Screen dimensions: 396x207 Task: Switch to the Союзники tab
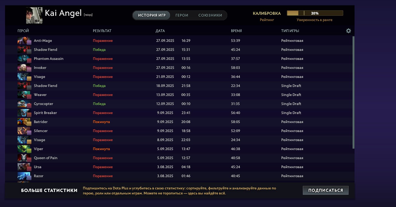pos(210,15)
